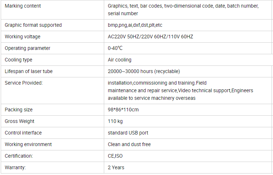
Task: Click the "Marking content" row label
Action: pos(23,6)
